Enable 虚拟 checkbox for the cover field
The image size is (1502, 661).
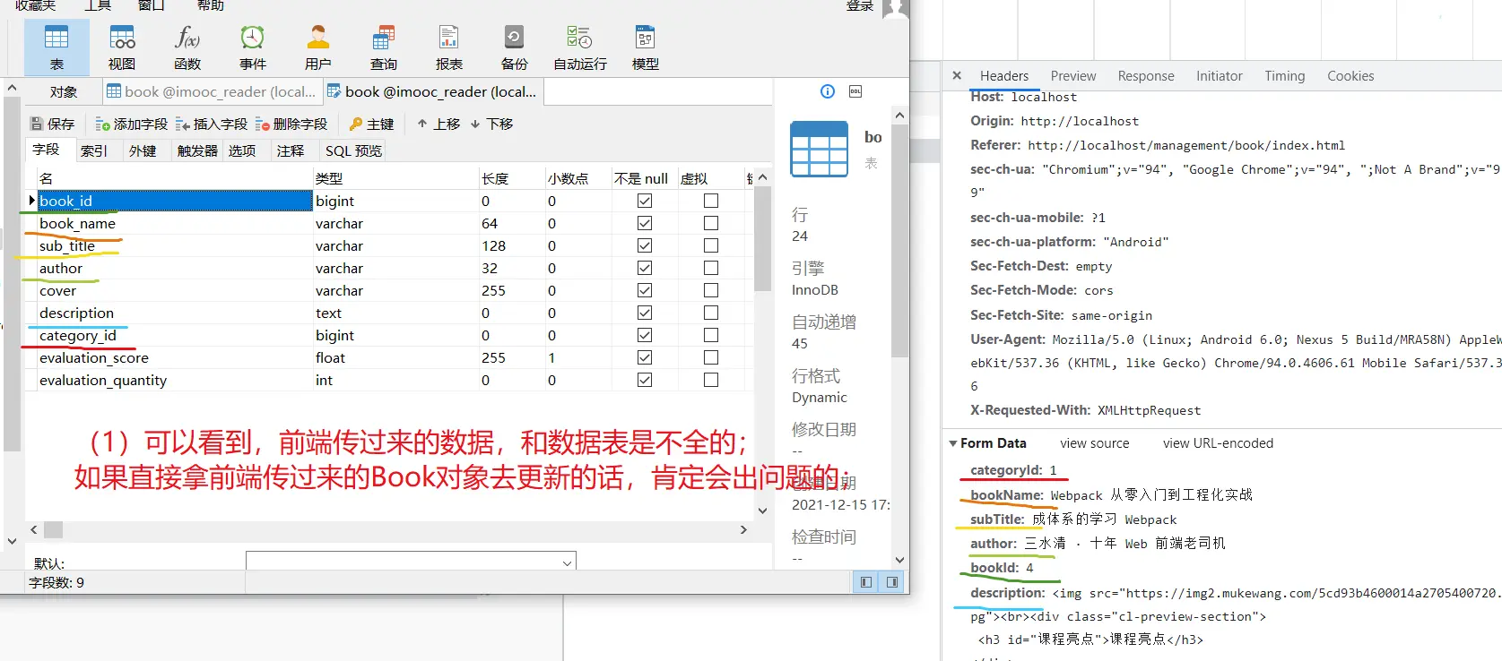coord(710,290)
